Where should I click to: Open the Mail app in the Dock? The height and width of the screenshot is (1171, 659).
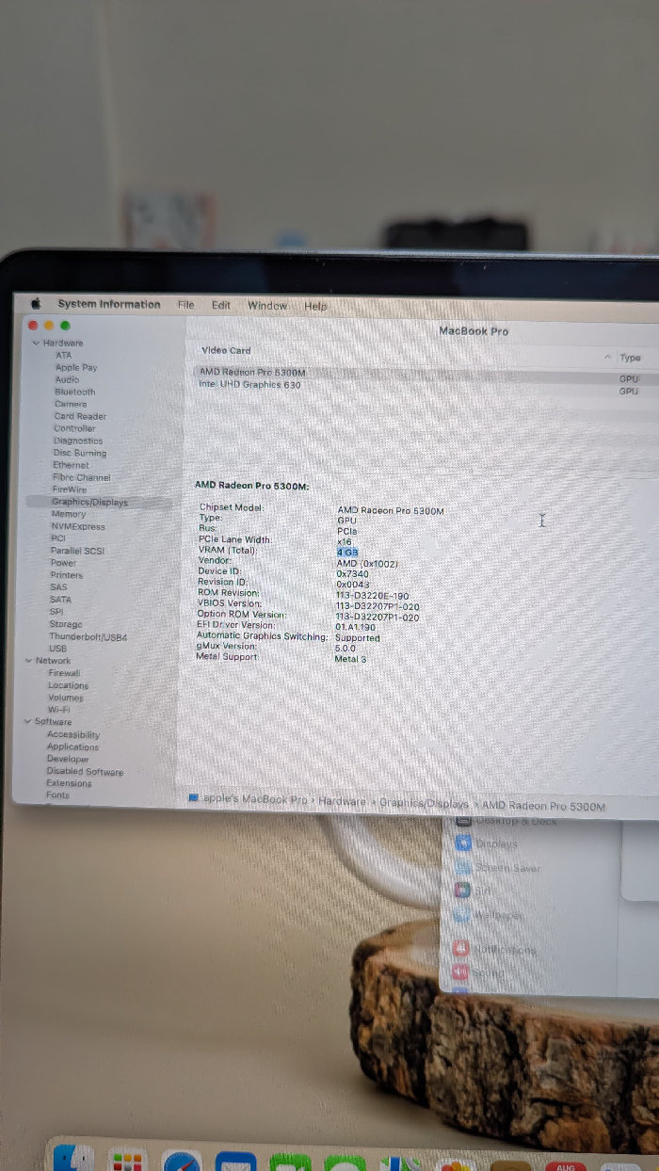click(x=235, y=1162)
